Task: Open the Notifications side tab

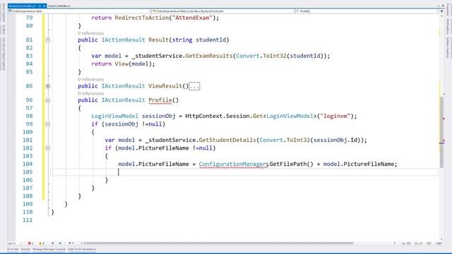Action: [448, 27]
